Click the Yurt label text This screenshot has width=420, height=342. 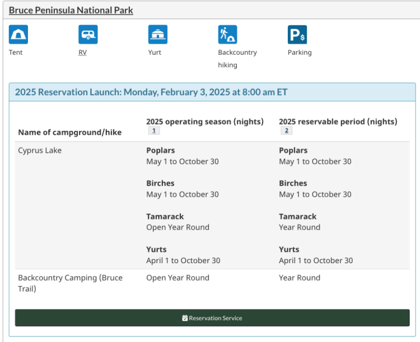155,53
